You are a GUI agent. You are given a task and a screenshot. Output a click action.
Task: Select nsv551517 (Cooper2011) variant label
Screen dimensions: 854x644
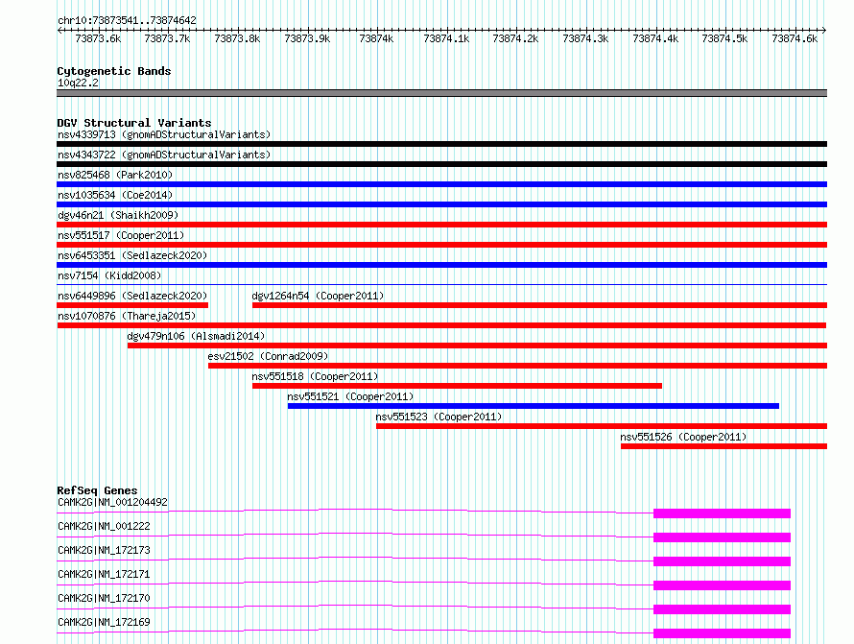click(x=121, y=235)
